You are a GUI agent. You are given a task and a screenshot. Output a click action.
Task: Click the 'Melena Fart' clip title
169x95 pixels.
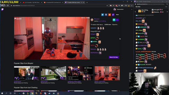[x=44, y=82]
